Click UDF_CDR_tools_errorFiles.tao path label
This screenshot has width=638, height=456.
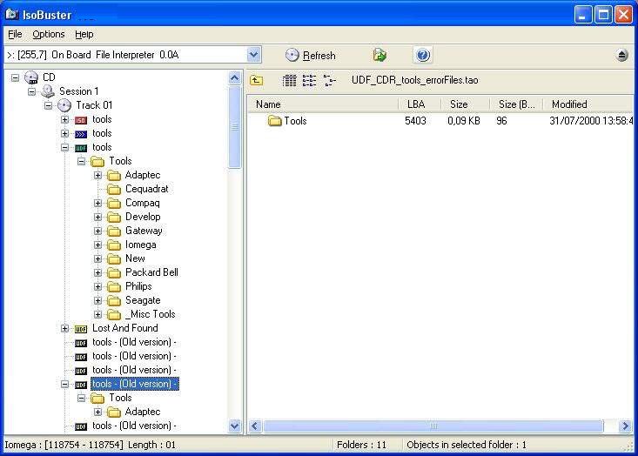pos(414,80)
